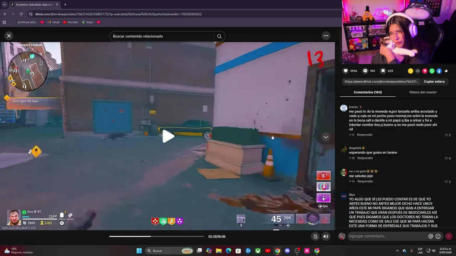Image resolution: width=456 pixels, height=256 pixels.
Task: Get embed code with the code icon
Action: (418, 71)
